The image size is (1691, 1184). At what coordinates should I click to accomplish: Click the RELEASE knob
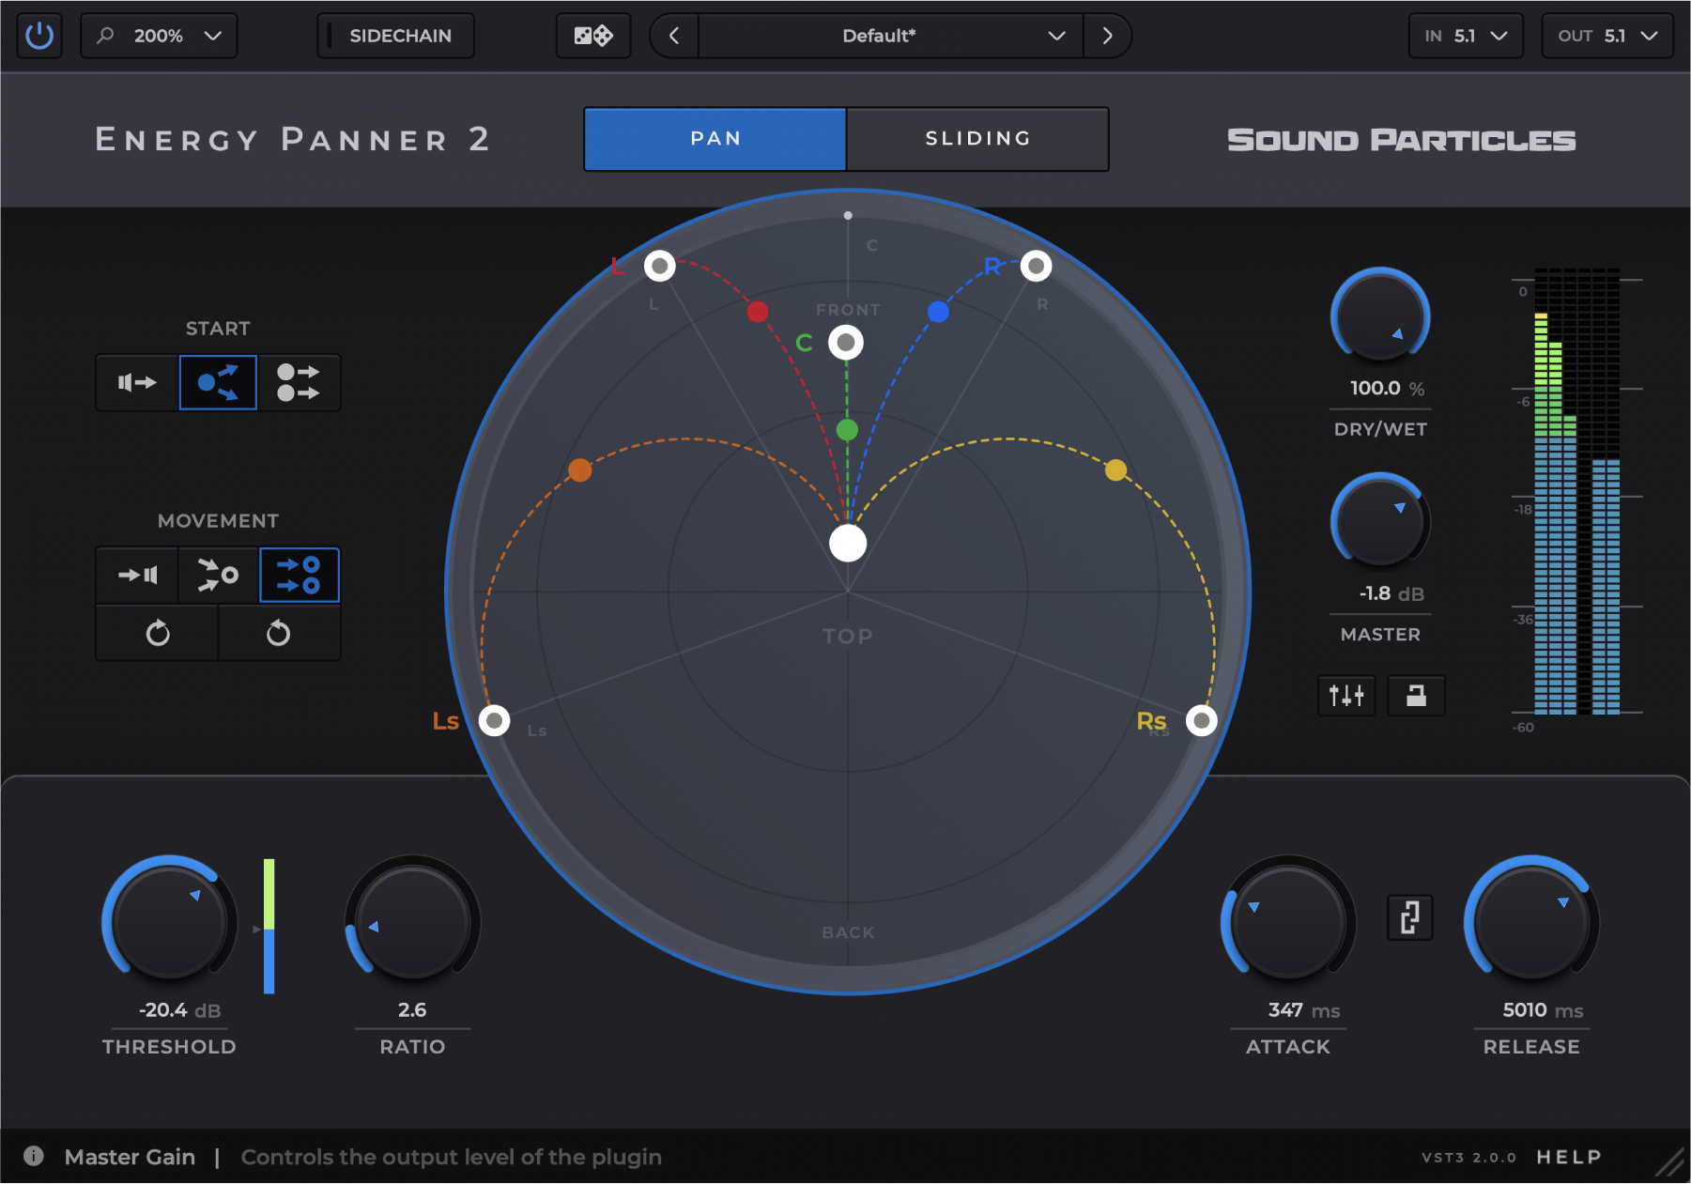click(1531, 922)
